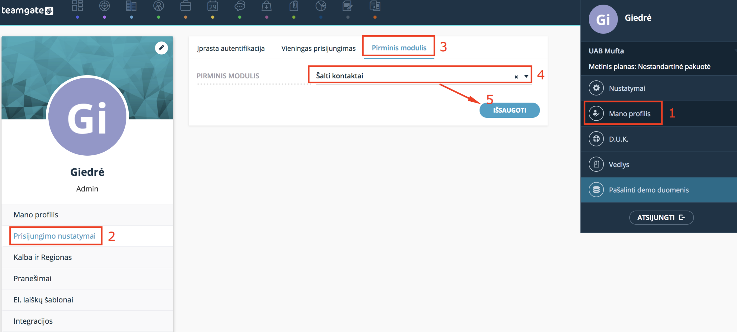The height and width of the screenshot is (332, 737).
Task: Open the Šalti kontaktai combo box
Action: coord(420,76)
